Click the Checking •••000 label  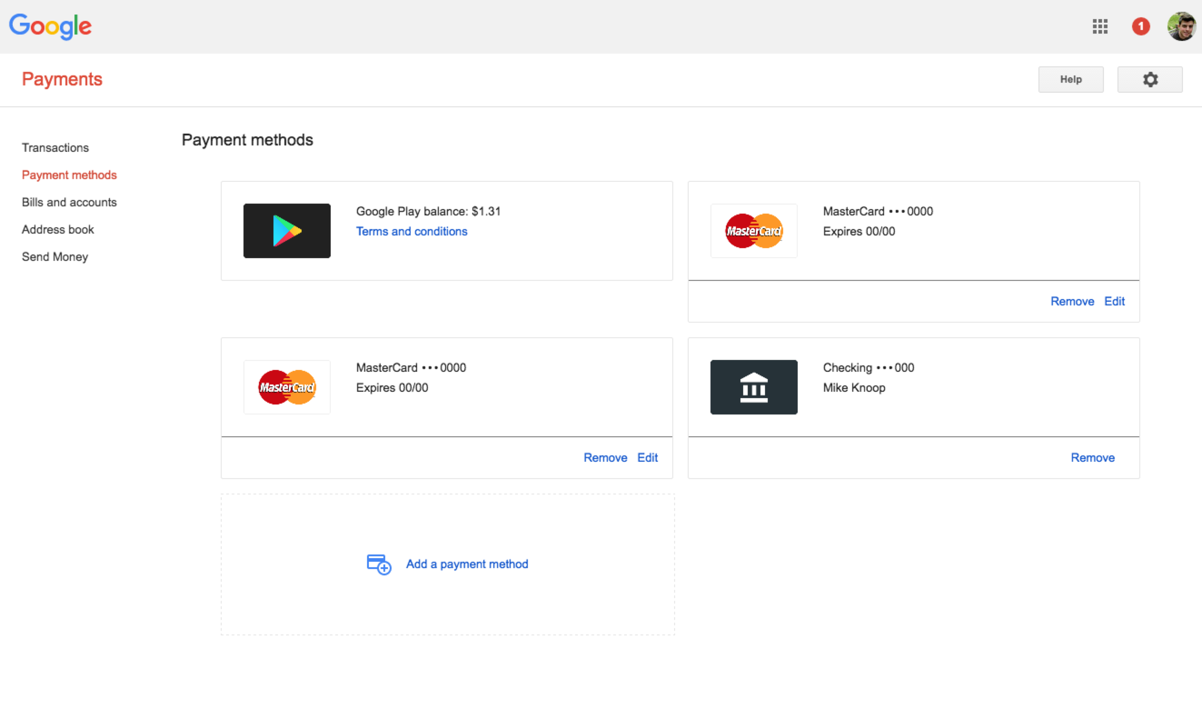coord(868,367)
